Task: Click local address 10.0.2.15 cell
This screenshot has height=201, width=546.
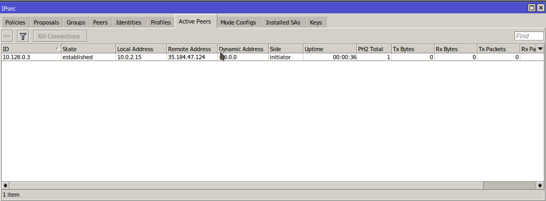Action: click(141, 57)
